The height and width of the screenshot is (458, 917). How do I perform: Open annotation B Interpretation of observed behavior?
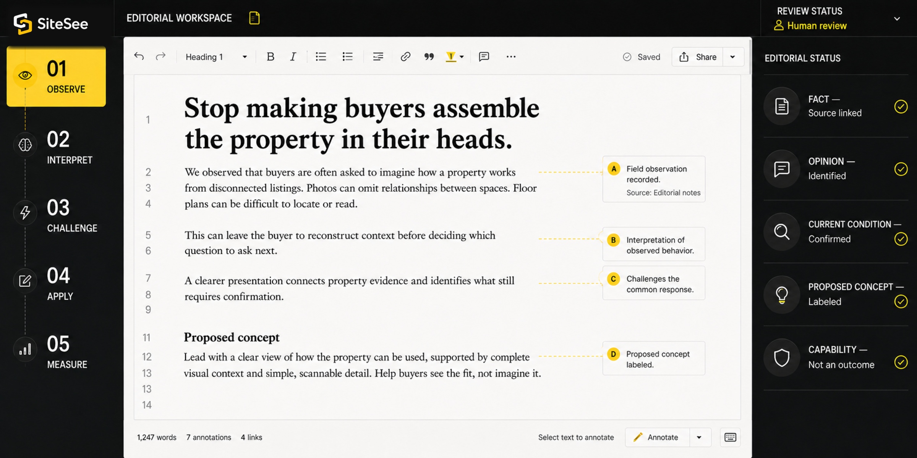point(654,244)
